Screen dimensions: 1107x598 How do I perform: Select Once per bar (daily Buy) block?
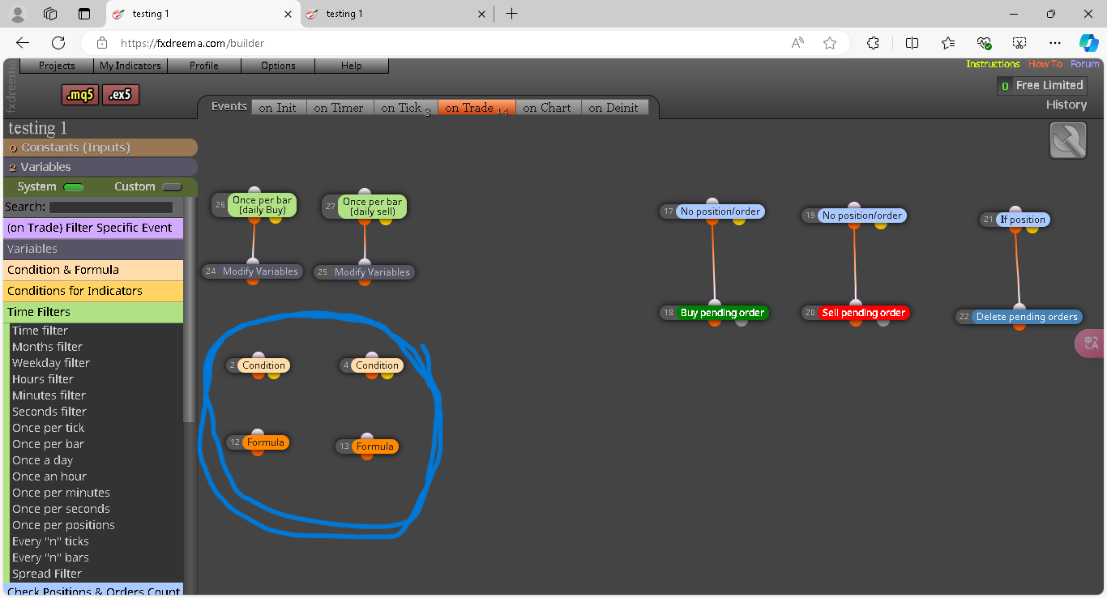point(262,205)
